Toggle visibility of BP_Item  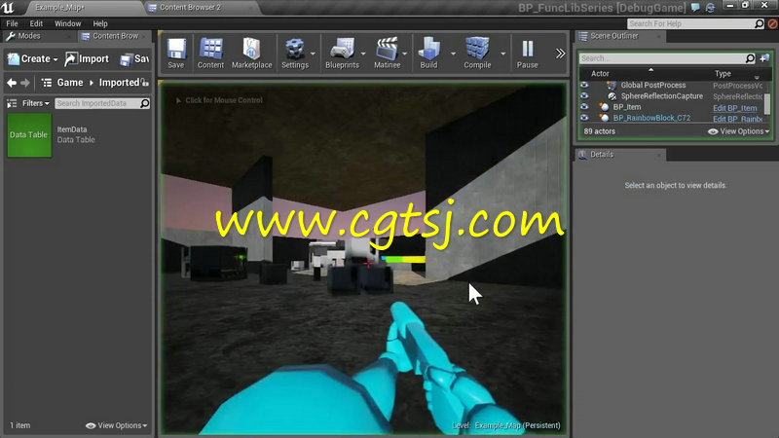(584, 107)
